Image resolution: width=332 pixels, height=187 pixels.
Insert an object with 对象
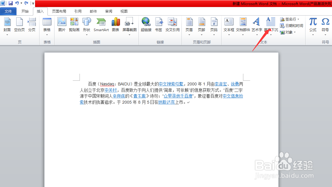286,32
